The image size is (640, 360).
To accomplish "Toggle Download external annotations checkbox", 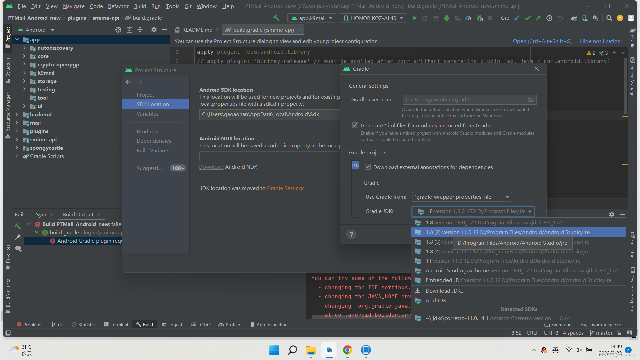I will point(368,167).
